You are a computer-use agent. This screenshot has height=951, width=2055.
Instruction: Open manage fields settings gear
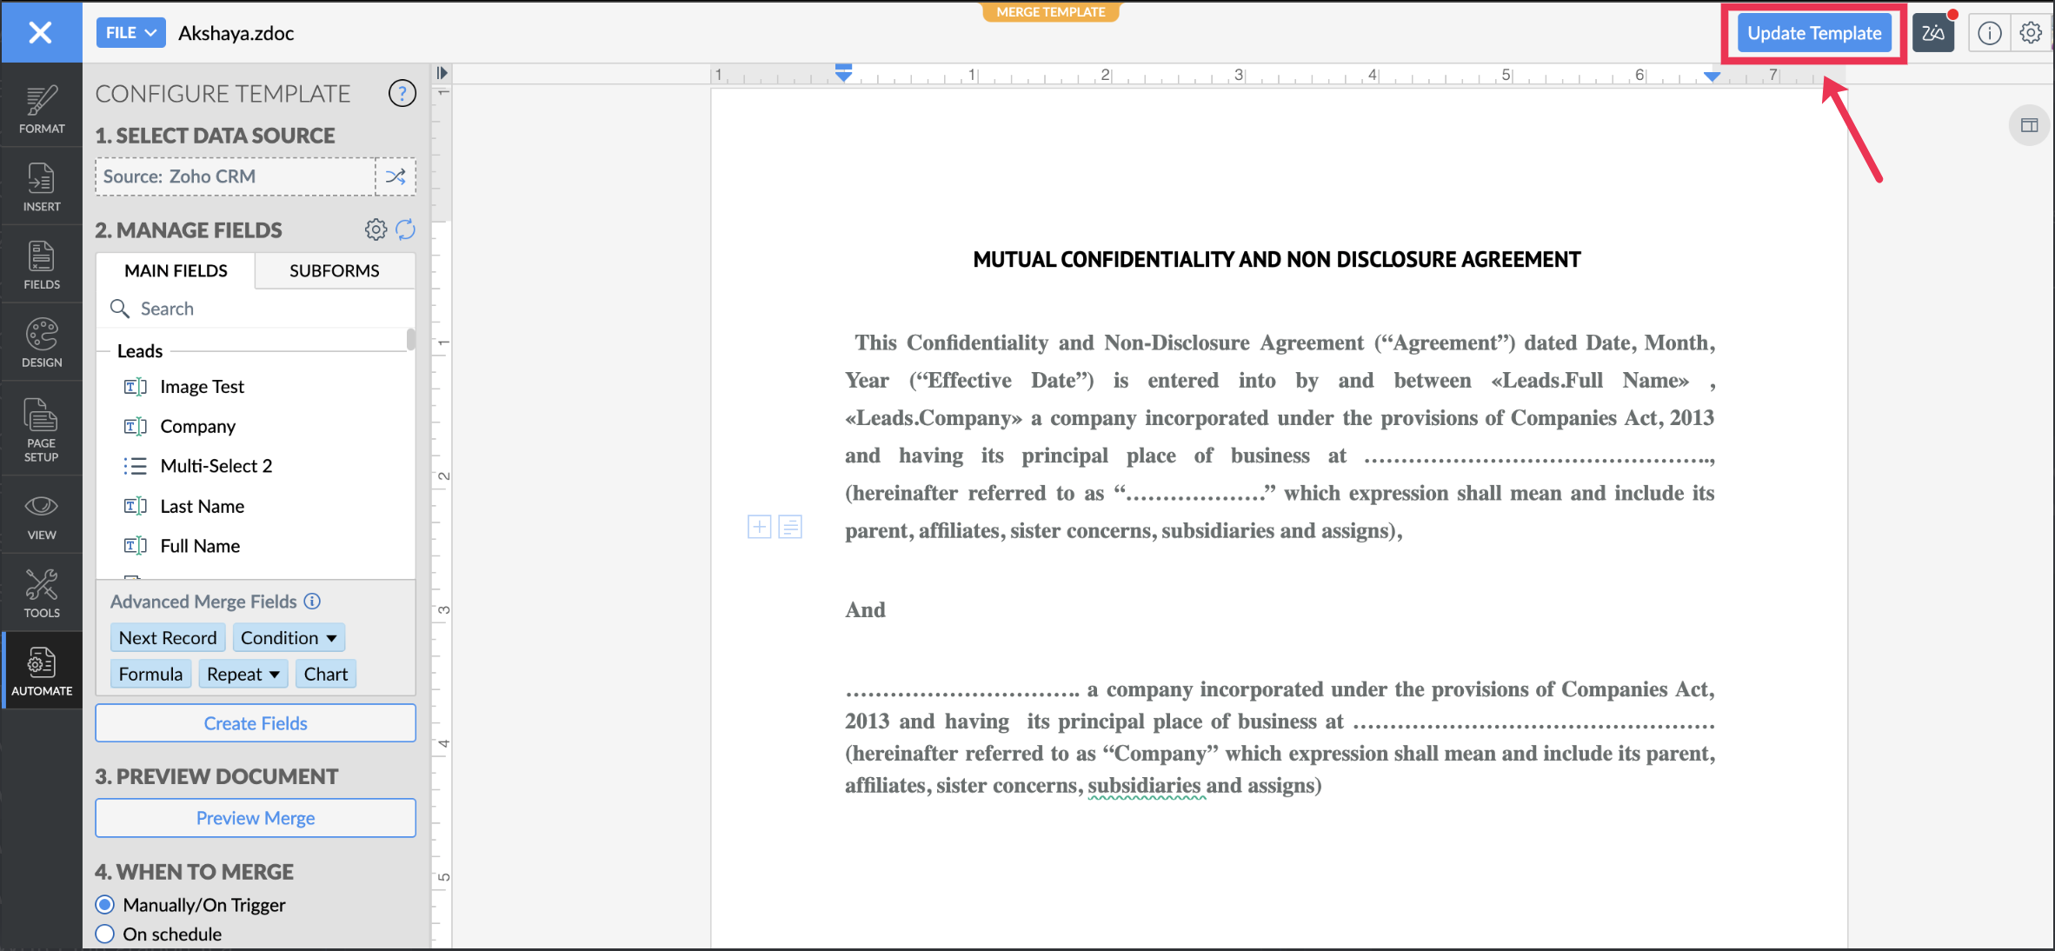coord(376,229)
